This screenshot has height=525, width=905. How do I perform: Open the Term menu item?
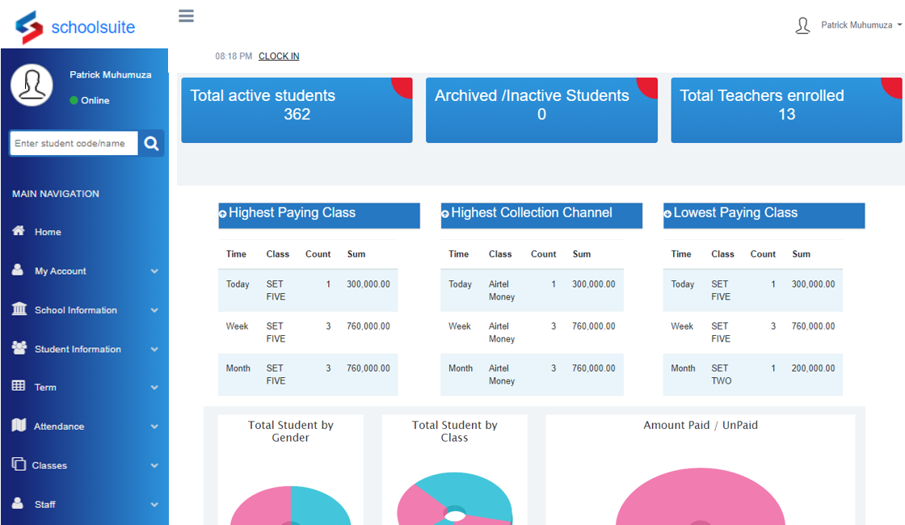45,388
